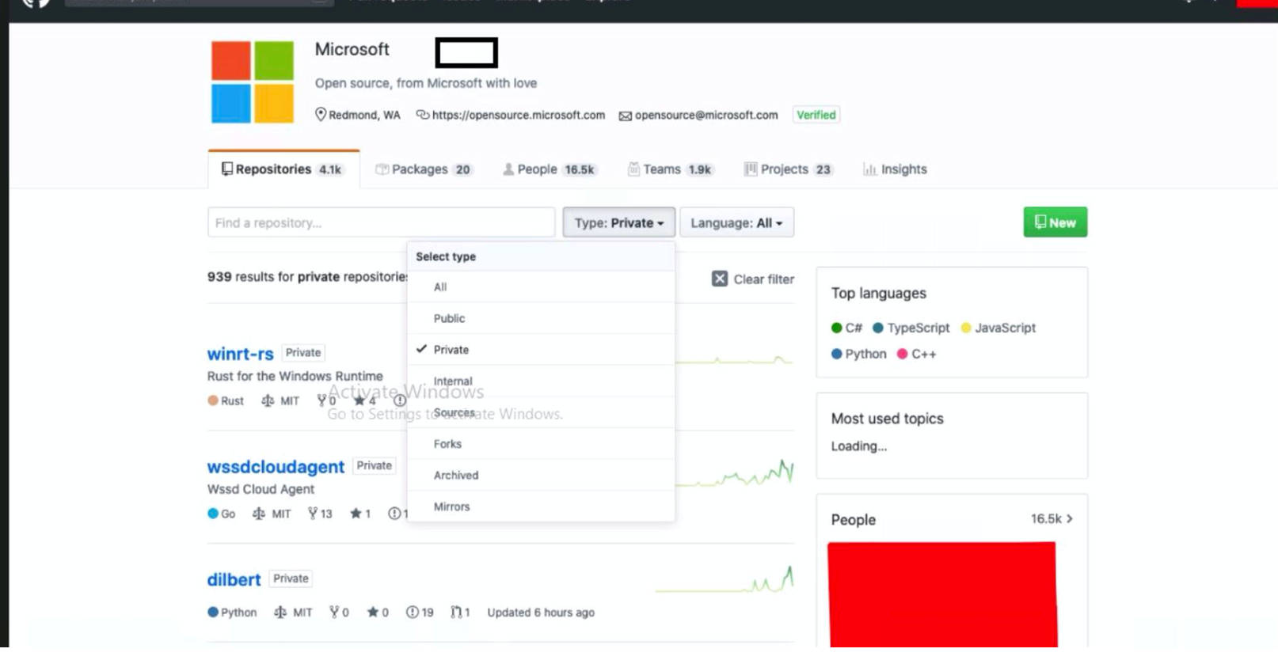Click the wssdcloudagent license scale icon

pyautogui.click(x=258, y=514)
